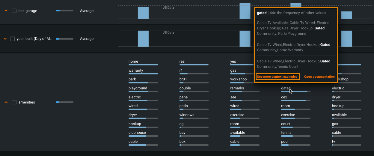Select the 'workshop' word under gas
This screenshot has width=374, height=156.
pos(238,79)
